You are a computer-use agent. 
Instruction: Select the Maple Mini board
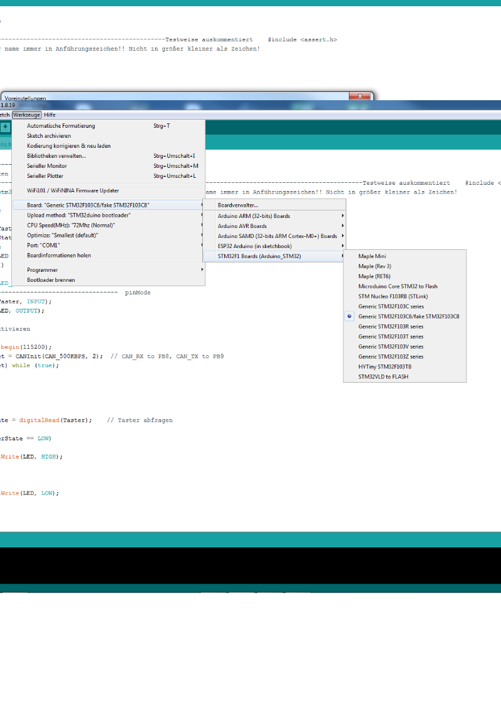click(x=405, y=256)
